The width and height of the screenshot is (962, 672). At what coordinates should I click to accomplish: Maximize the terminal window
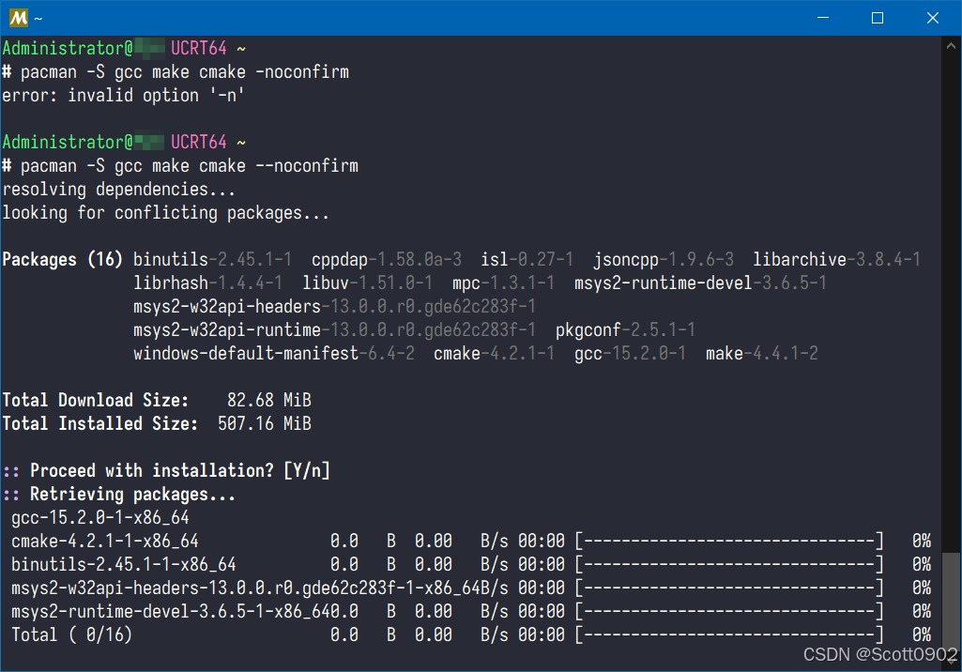point(878,18)
